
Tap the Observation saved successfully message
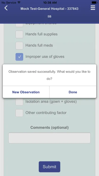coord(49,75)
